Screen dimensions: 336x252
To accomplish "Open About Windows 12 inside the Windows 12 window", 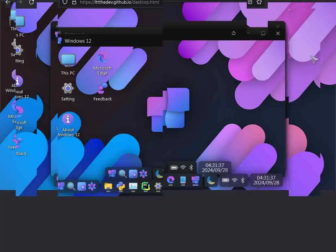I will click(x=68, y=125).
